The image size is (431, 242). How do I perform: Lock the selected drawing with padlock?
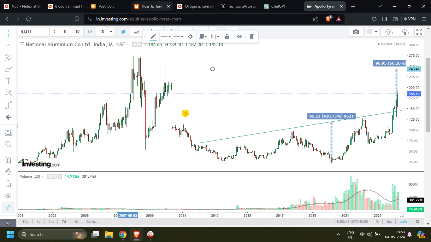(x=227, y=37)
